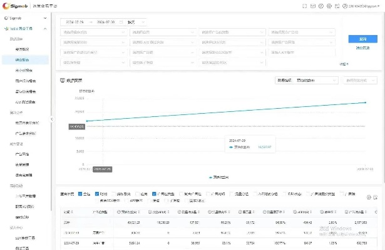Open the 按天 granularity dropdown
Image resolution: width=385 pixels, height=250 pixels.
(136, 21)
